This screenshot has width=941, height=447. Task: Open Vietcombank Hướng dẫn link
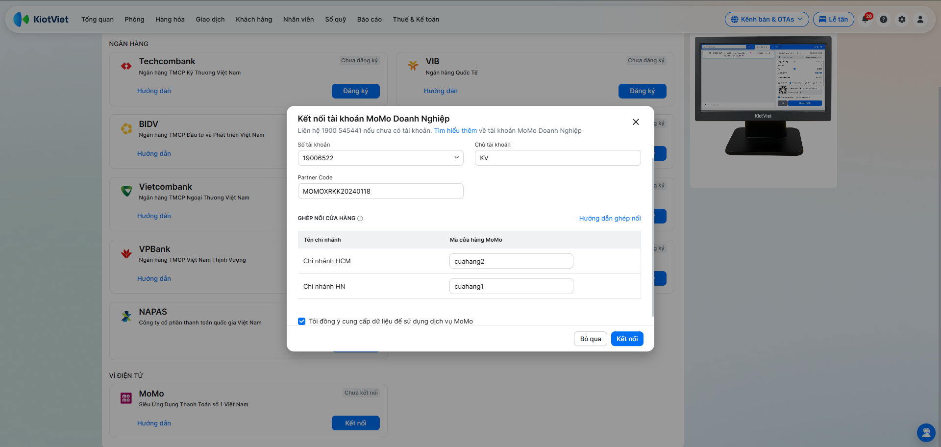pos(154,216)
